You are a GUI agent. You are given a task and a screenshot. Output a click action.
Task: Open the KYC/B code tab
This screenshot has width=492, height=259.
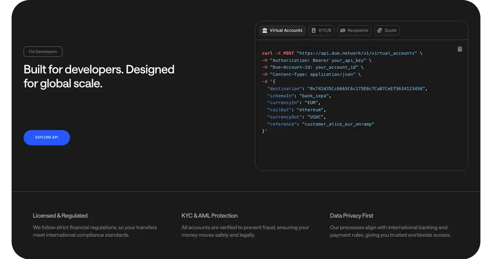click(x=321, y=31)
